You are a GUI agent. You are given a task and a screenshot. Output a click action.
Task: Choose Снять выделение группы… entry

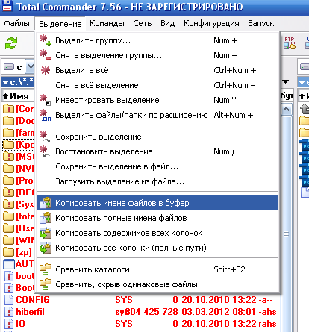pos(157,55)
